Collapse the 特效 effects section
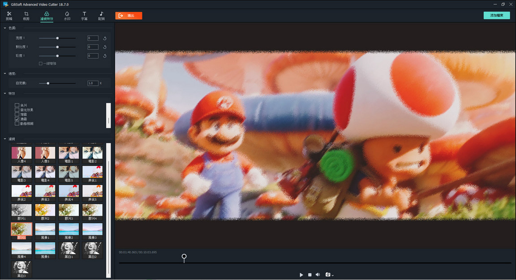 pos(5,94)
